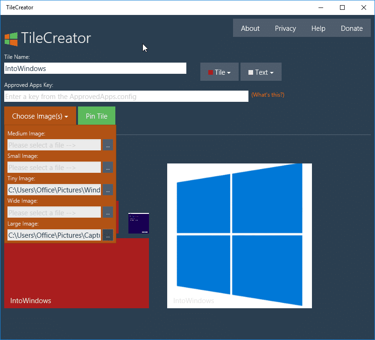Click the Medium Image file path field
Viewport: 375px width, 340px height.
click(x=54, y=145)
